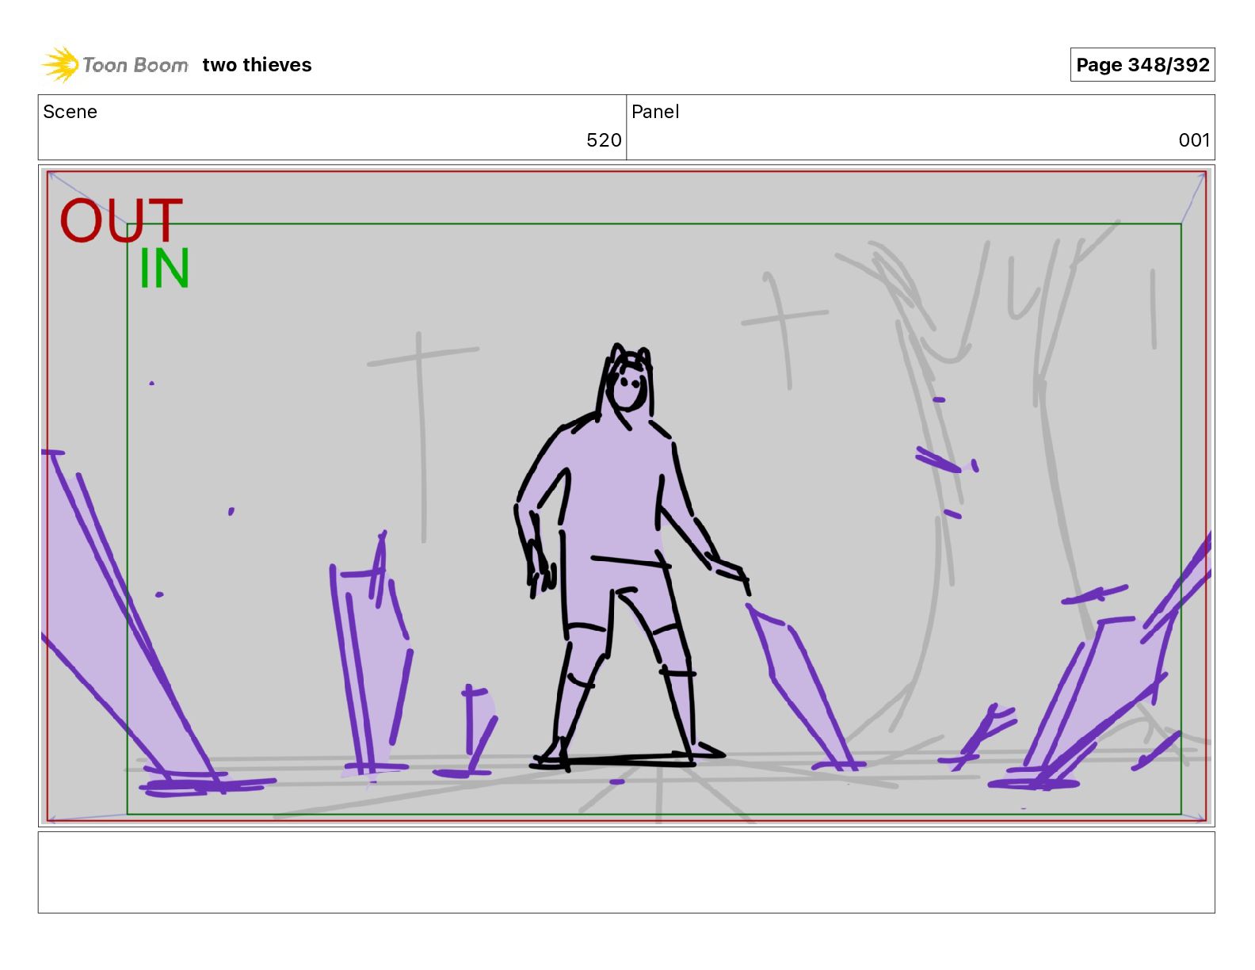Click the green IN camera frame label
Viewport: 1255px width, 970px height.
click(x=165, y=269)
